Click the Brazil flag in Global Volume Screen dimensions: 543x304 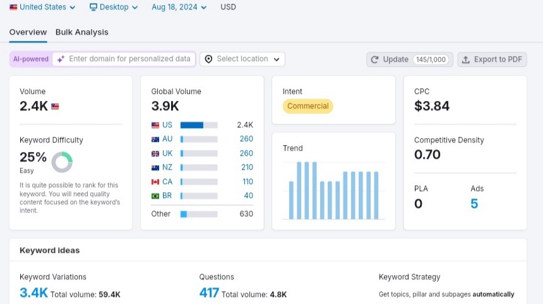pyautogui.click(x=155, y=196)
